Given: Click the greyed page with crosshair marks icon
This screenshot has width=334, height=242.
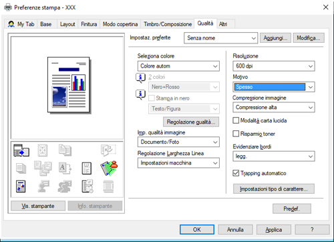Looking at the screenshot, I should 43,150.
